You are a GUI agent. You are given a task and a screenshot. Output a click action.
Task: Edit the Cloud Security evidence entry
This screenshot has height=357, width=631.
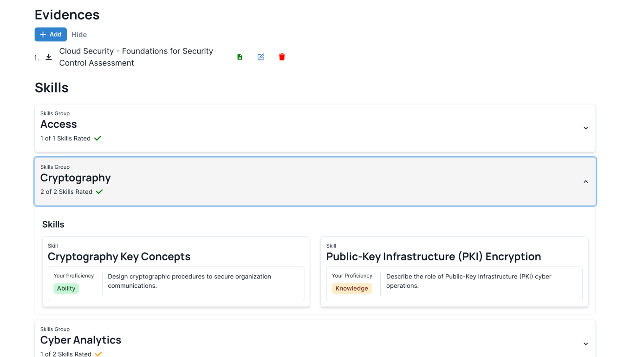click(x=261, y=57)
